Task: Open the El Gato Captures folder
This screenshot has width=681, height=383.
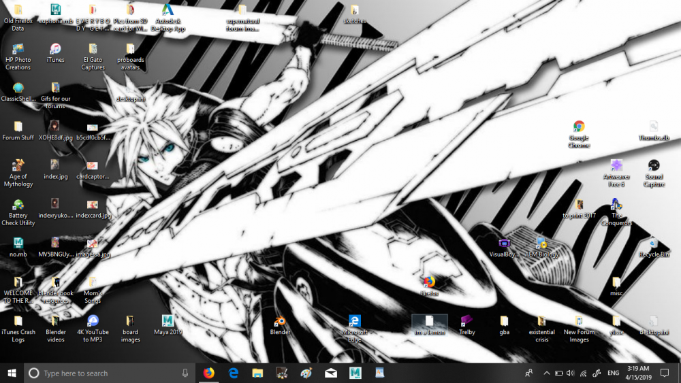Action: (x=93, y=56)
